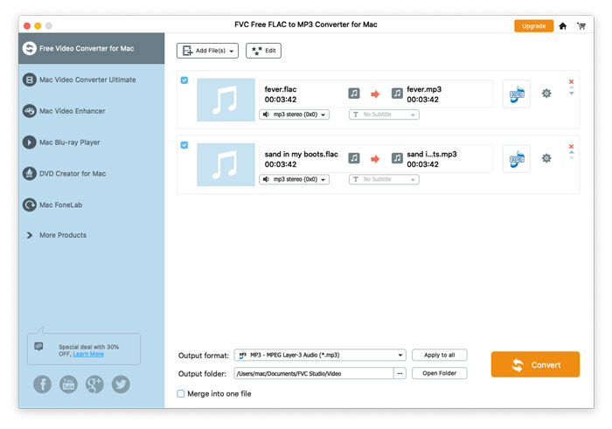
Task: Click the Output folder path field
Action: click(314, 374)
